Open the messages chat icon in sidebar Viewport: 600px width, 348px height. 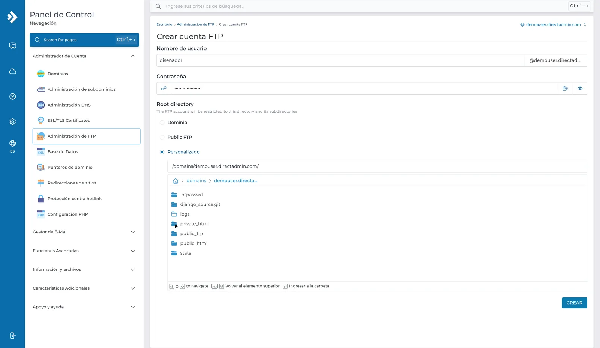coord(12,46)
